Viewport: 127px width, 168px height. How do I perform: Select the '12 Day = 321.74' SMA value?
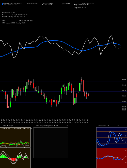click(x=10, y=5)
